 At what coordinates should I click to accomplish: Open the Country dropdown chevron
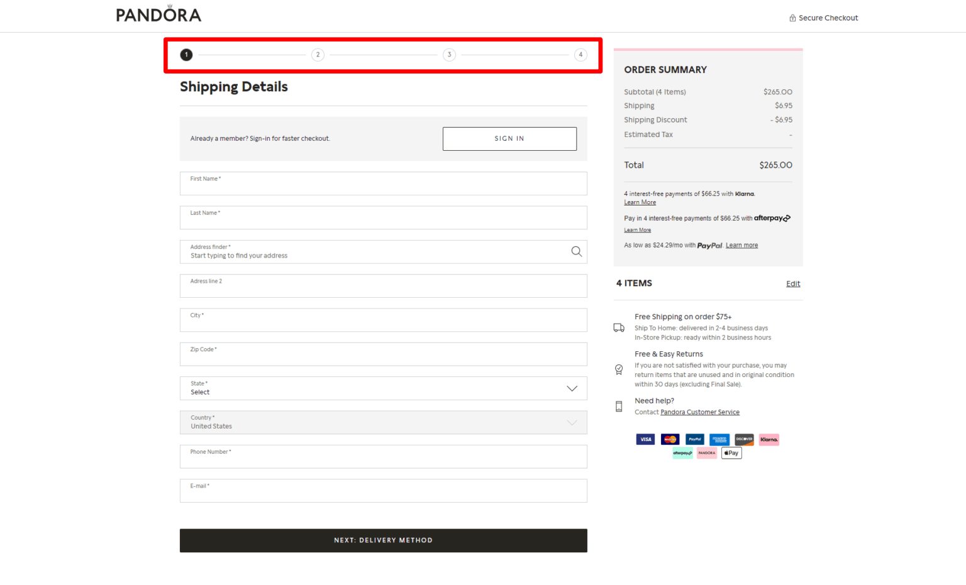coord(571,422)
